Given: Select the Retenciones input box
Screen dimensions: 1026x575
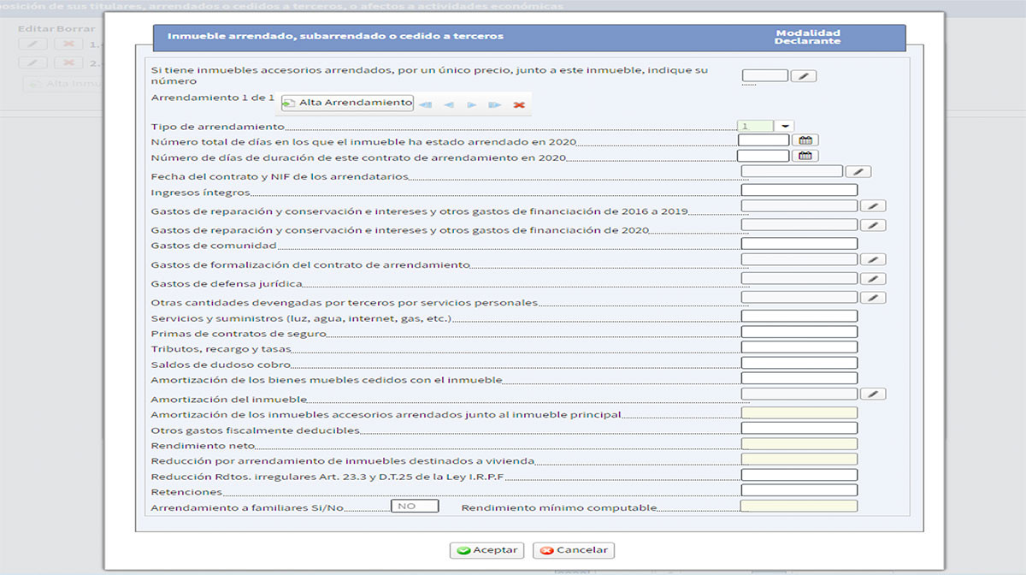Looking at the screenshot, I should 799,490.
